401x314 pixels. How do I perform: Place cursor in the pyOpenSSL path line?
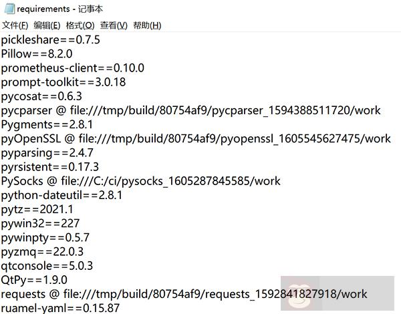pyautogui.click(x=195, y=138)
